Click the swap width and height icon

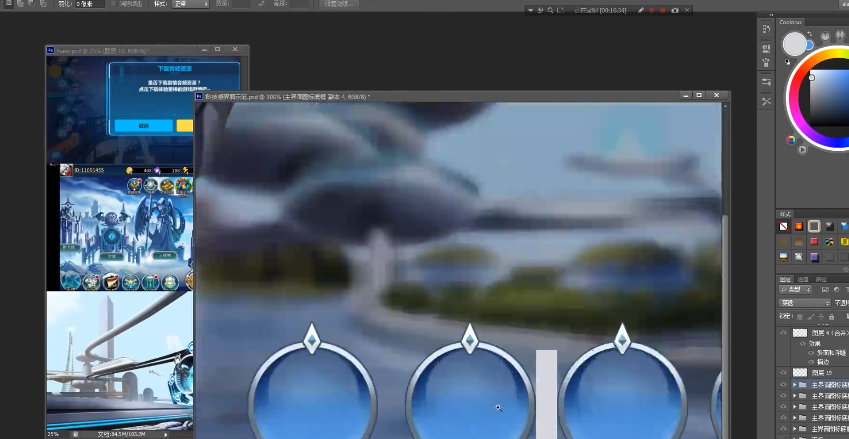pos(261,4)
